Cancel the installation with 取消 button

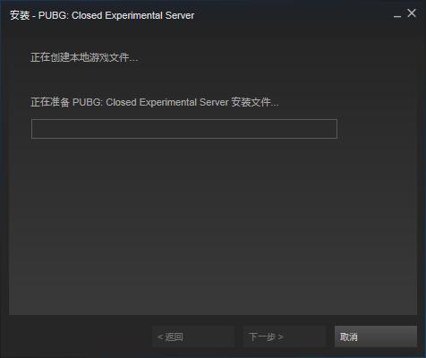click(376, 337)
